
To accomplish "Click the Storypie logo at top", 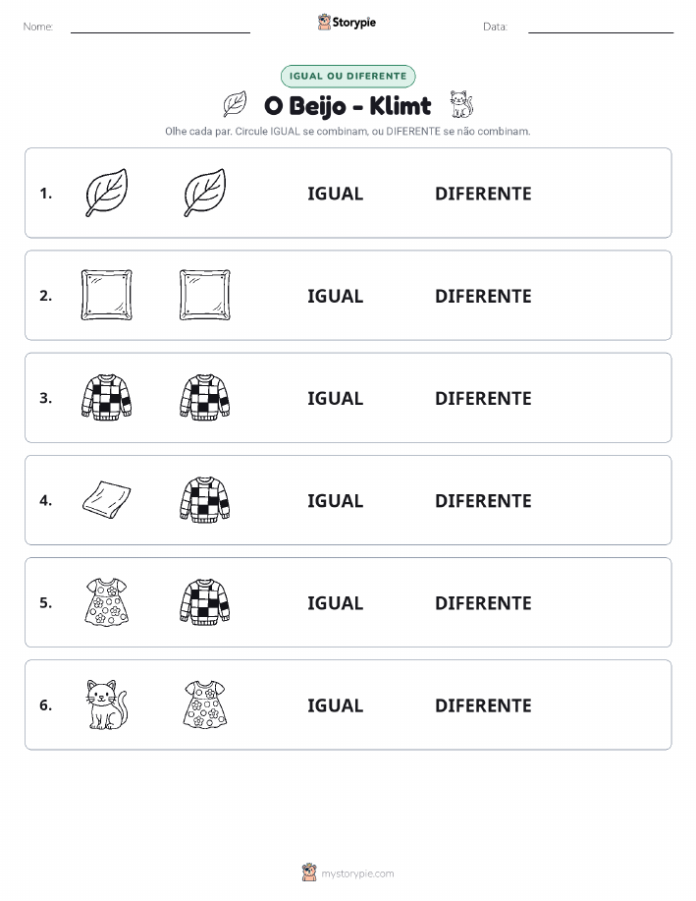I will click(347, 23).
